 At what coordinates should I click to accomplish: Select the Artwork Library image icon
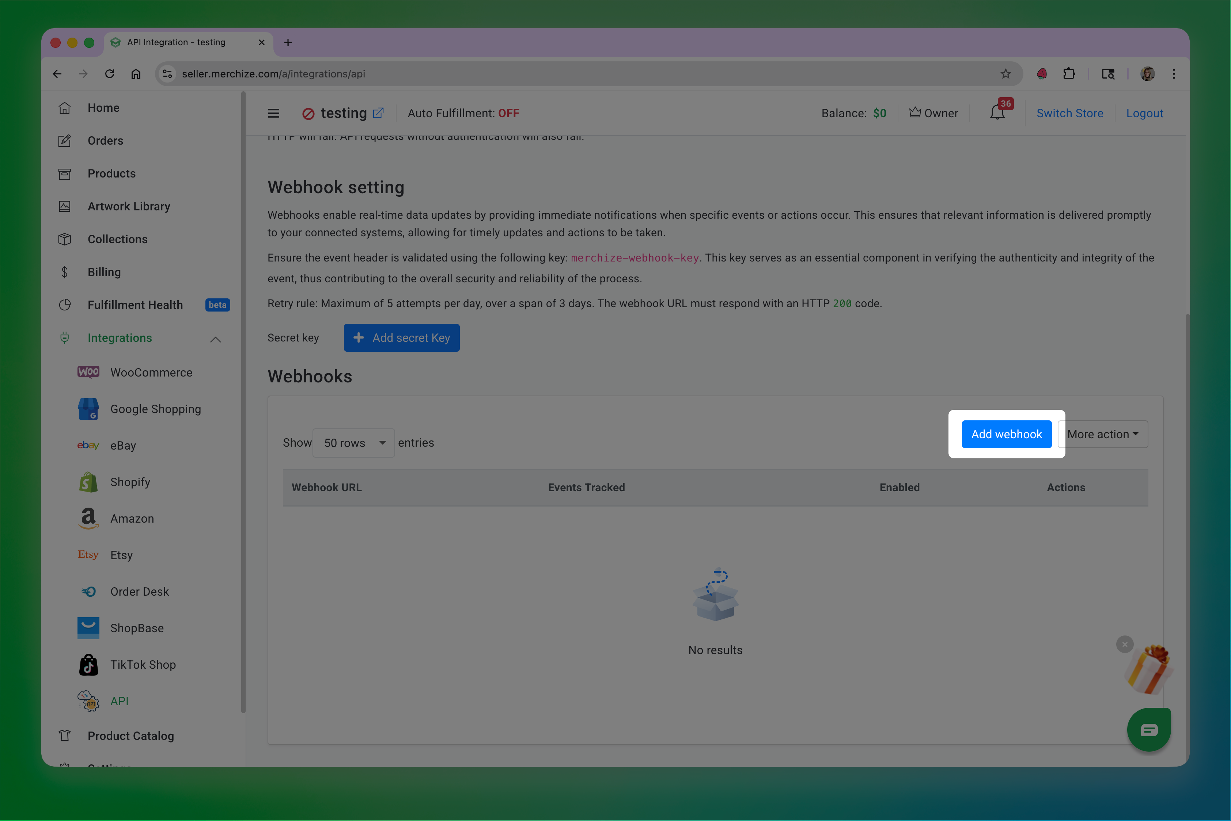tap(64, 206)
